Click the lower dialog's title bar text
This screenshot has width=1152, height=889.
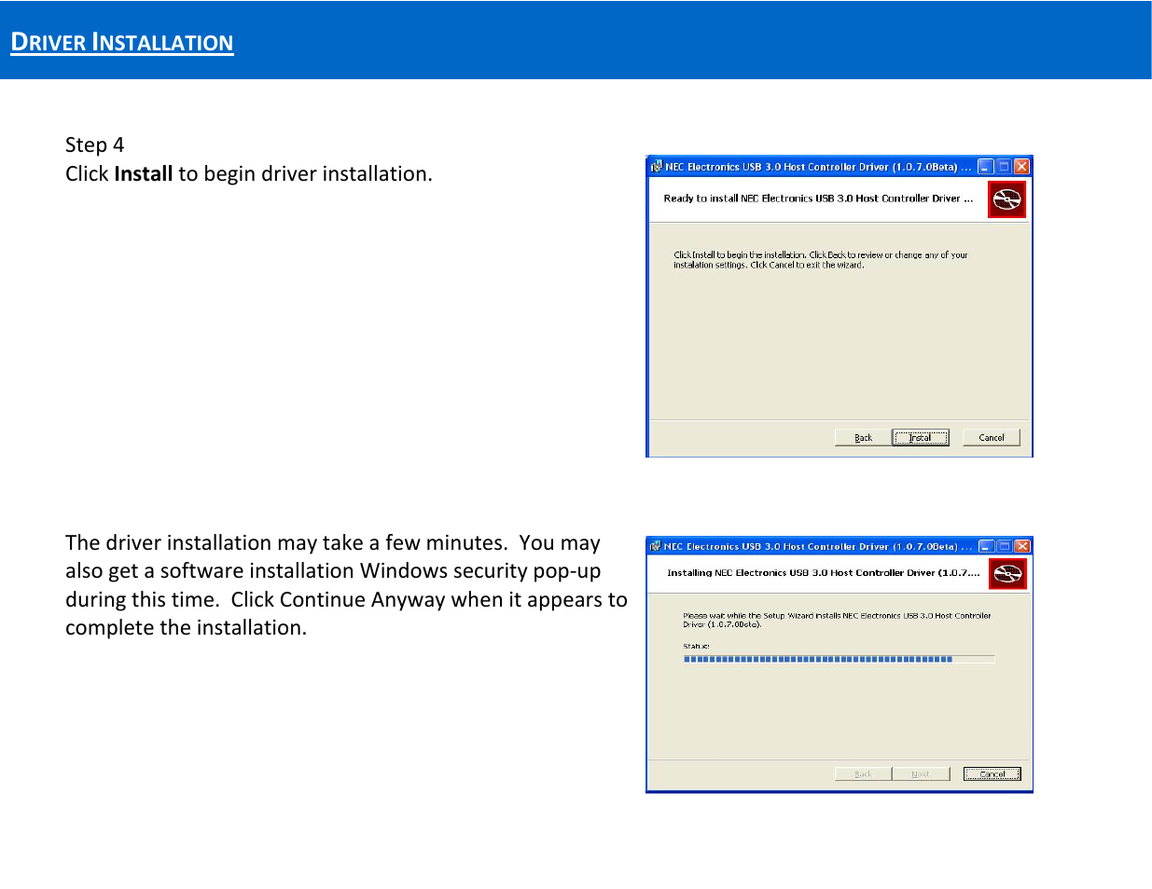[x=818, y=546]
